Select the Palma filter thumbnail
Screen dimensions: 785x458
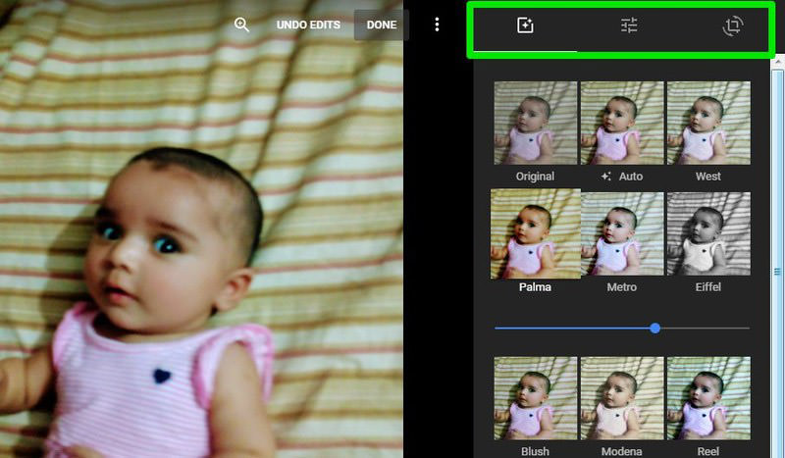click(536, 233)
